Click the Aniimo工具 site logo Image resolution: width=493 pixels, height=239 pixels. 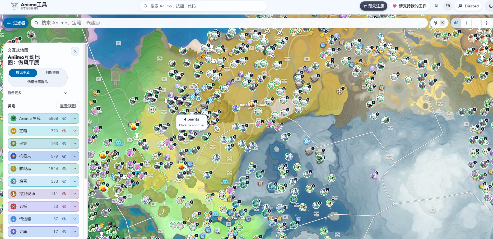click(x=29, y=6)
